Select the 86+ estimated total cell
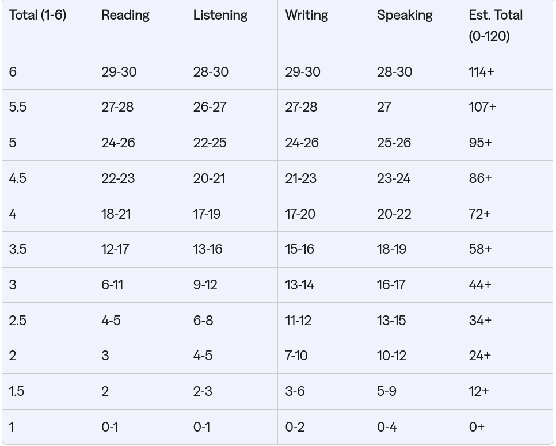 coord(481,178)
